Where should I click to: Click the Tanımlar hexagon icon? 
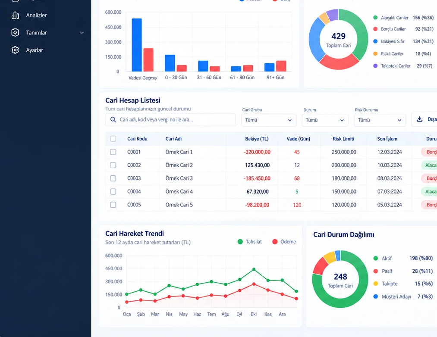16,33
